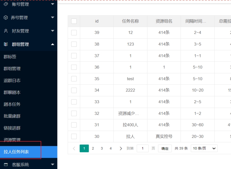The width and height of the screenshot is (231, 169).
Task: Open the 10 条/页 page size dropdown
Action: 204,148
